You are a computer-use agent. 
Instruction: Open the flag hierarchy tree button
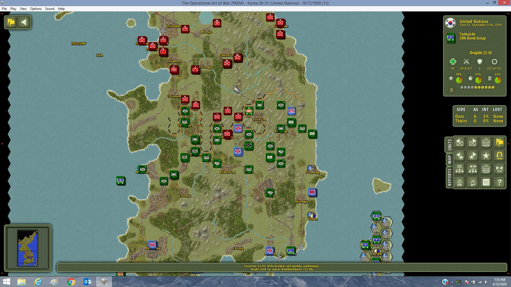click(473, 169)
